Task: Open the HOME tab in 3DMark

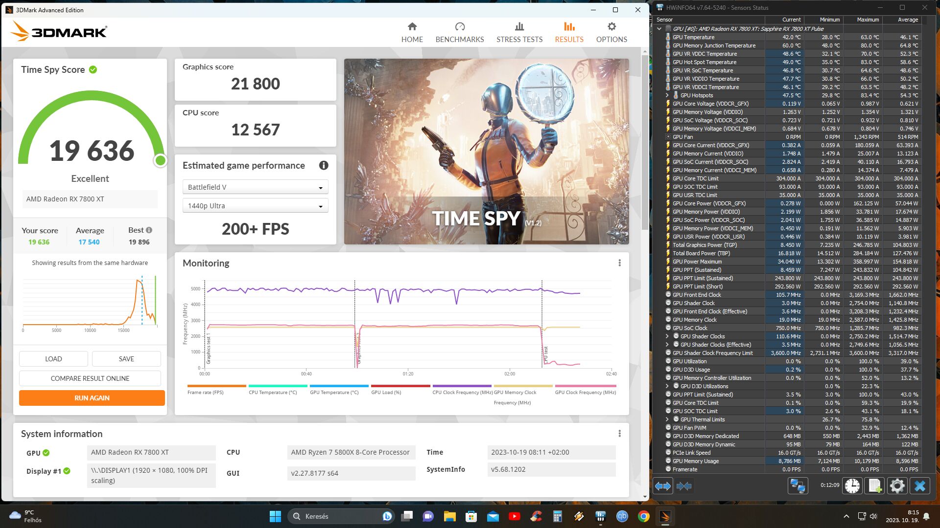Action: tap(412, 32)
